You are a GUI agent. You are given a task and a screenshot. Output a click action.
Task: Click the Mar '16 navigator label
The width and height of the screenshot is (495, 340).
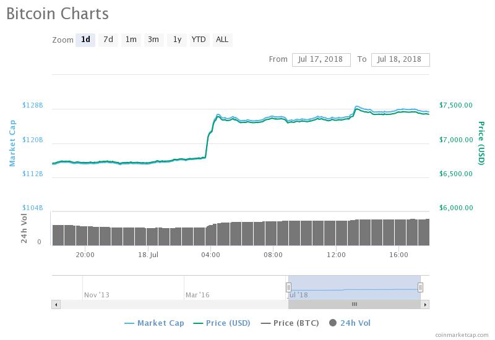[197, 295]
